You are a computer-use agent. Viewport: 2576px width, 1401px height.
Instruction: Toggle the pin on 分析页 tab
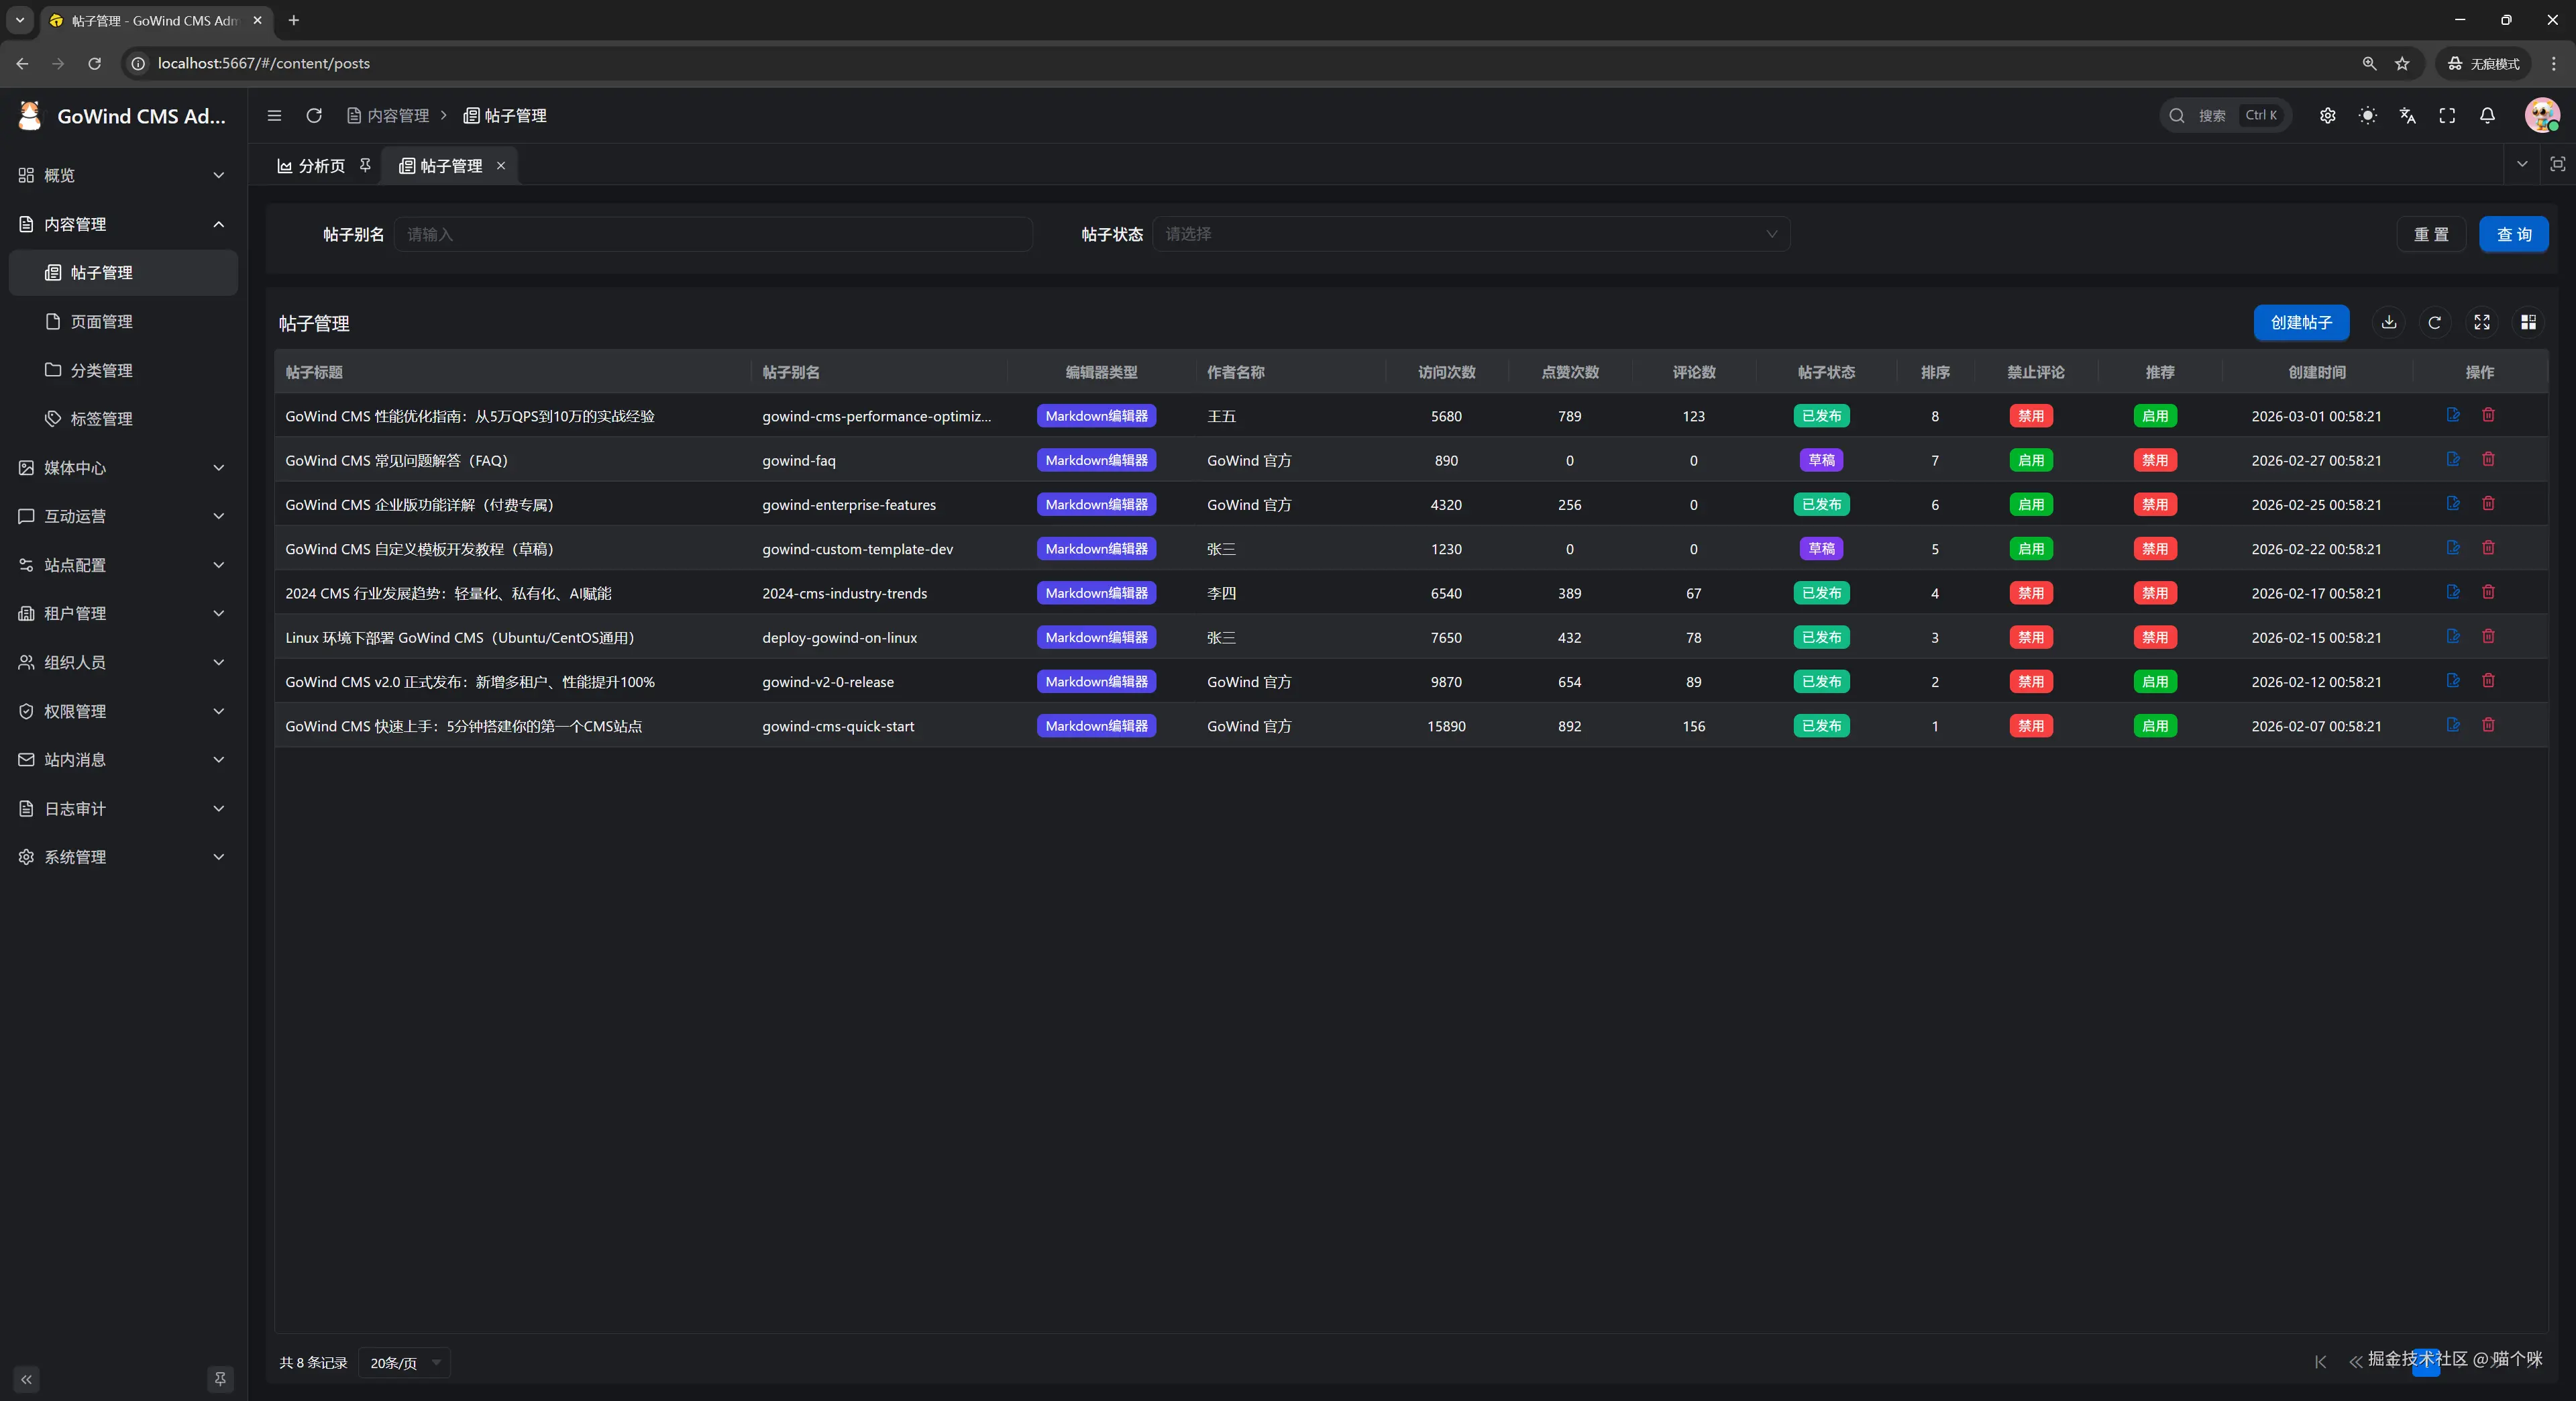(x=365, y=165)
